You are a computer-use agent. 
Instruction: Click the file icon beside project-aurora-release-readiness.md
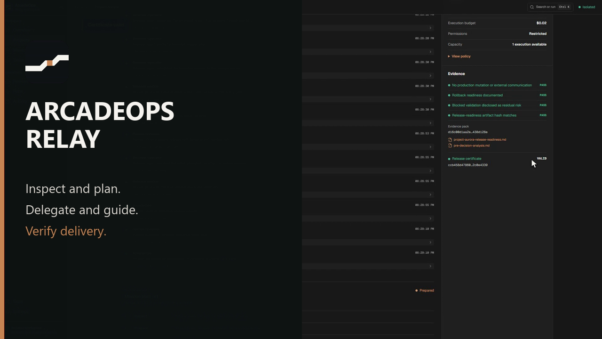pyautogui.click(x=450, y=140)
